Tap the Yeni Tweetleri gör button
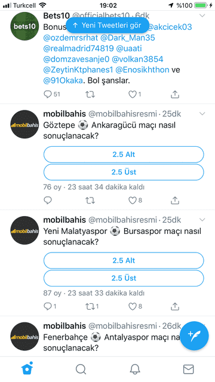This screenshot has width=215, height=382. [x=107, y=25]
